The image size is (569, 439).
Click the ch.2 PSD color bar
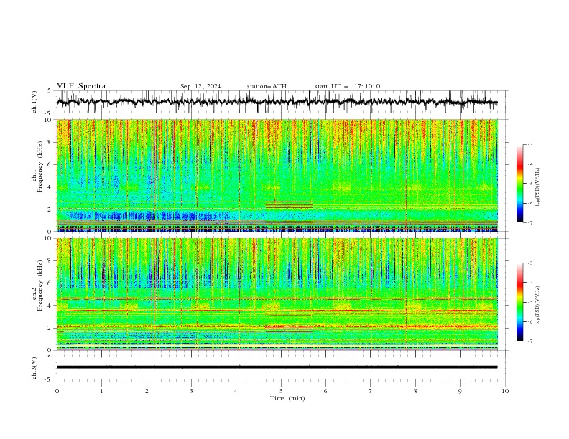coord(519,302)
